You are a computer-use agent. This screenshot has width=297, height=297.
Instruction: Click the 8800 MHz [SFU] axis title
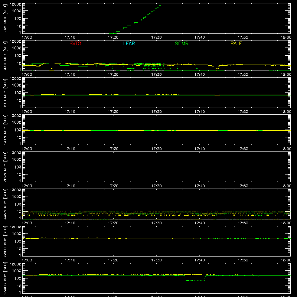coord(5,241)
